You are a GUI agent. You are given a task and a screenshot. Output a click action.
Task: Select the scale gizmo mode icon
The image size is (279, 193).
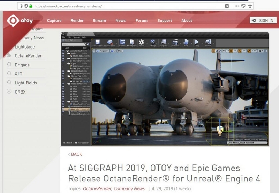[220, 51]
